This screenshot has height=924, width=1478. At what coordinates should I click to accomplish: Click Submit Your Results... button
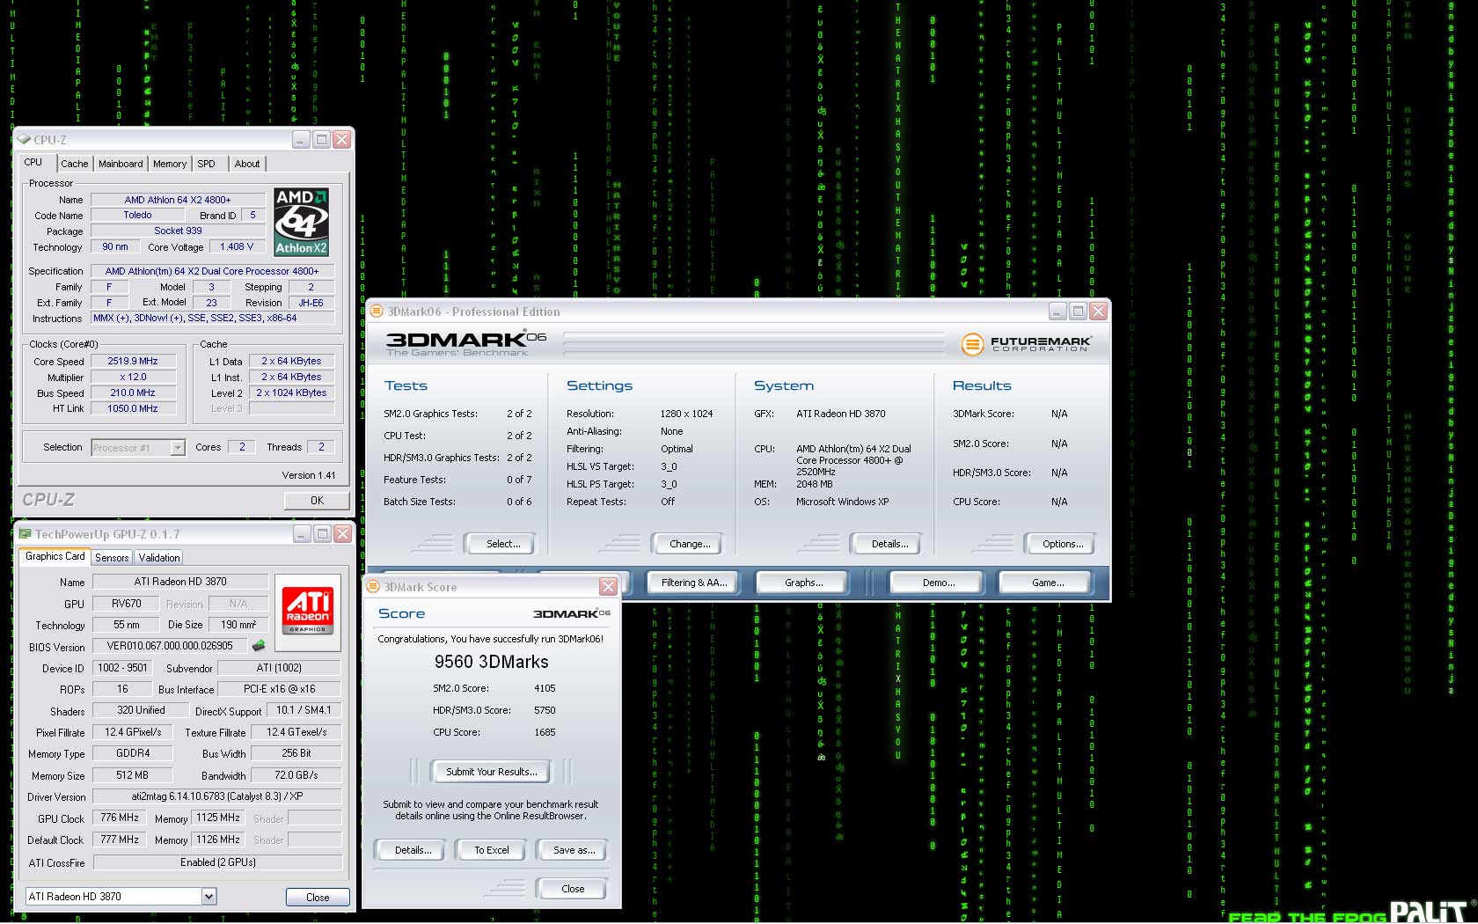tap(491, 772)
